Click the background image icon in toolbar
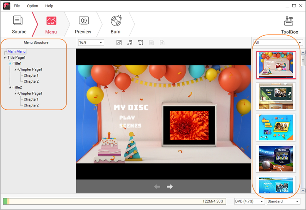Image resolution: width=306 pixels, height=210 pixels. tap(119, 42)
